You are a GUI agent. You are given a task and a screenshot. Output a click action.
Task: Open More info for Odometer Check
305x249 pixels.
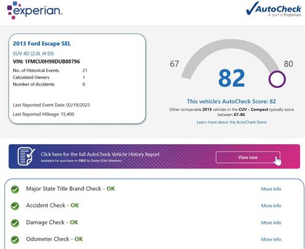pos(271,239)
